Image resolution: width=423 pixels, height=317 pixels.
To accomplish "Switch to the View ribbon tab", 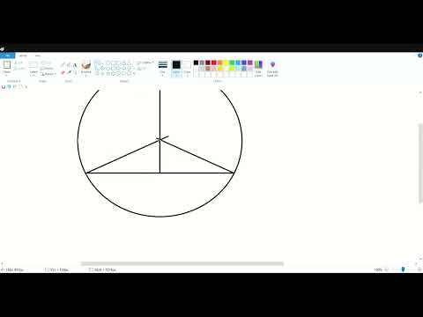I will point(38,55).
